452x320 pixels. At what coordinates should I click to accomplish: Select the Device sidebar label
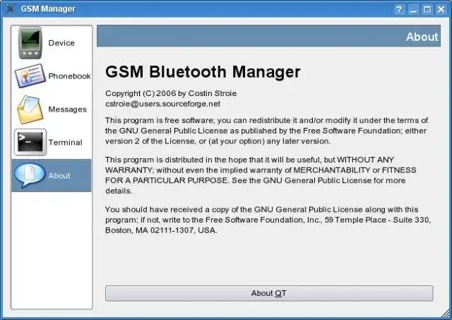[61, 43]
